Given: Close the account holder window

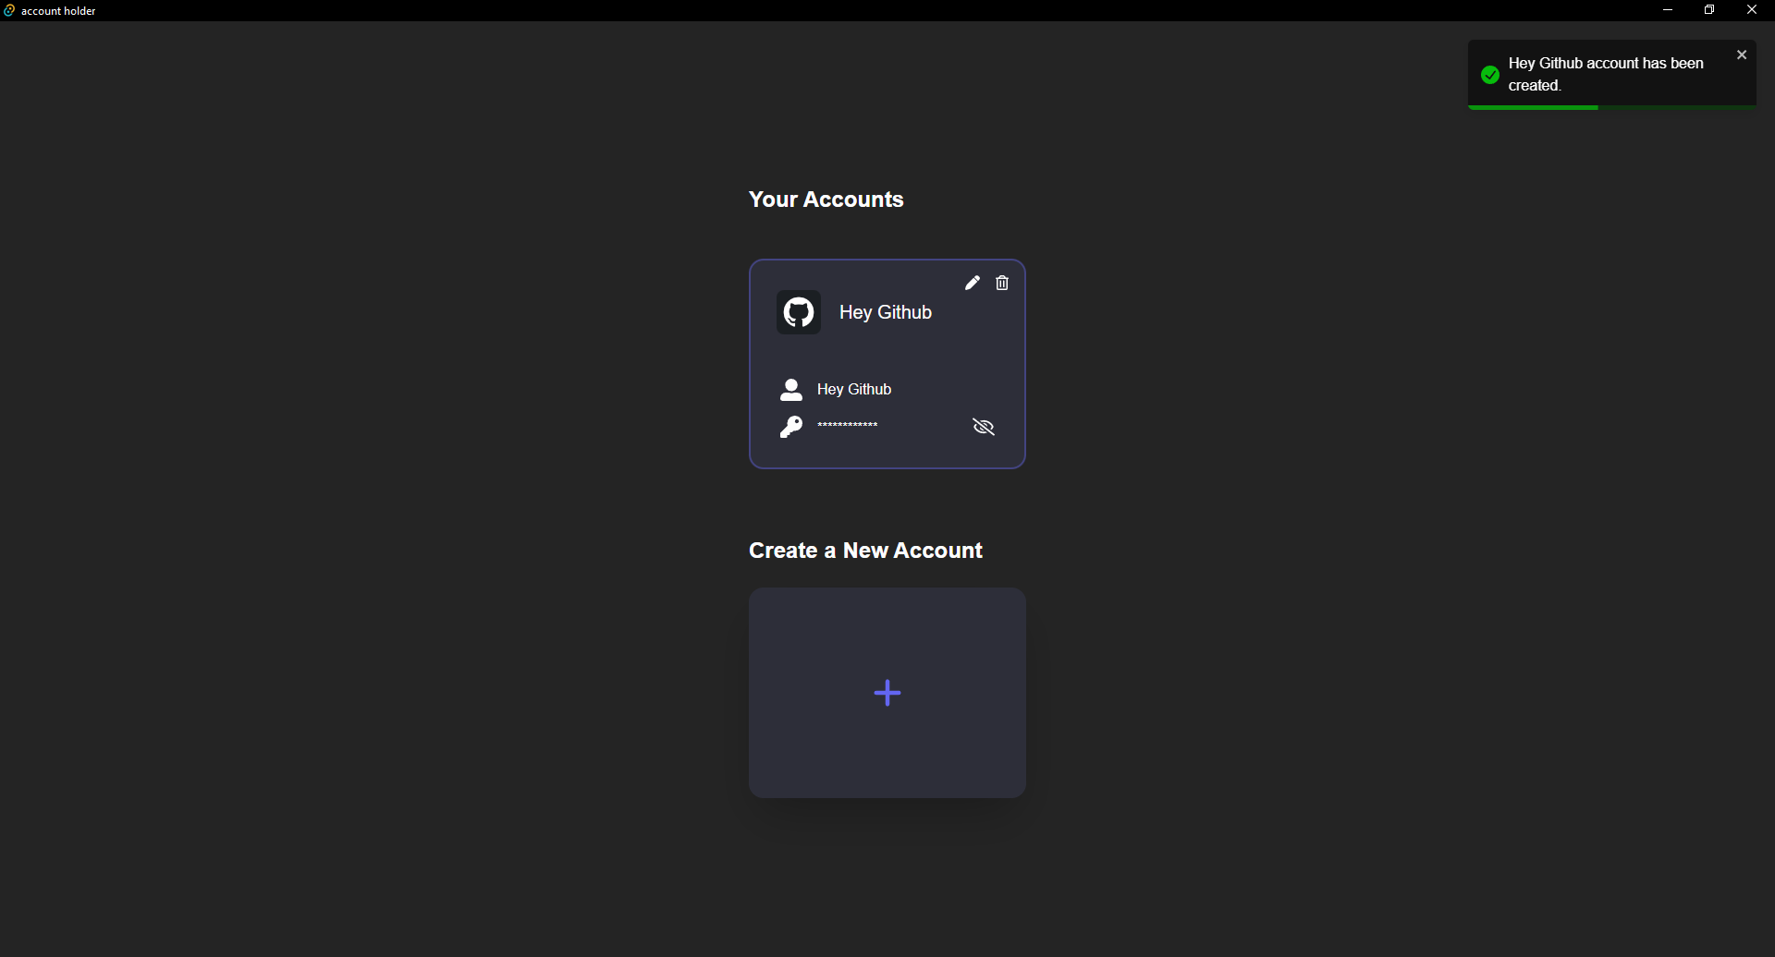Looking at the screenshot, I should [1752, 10].
